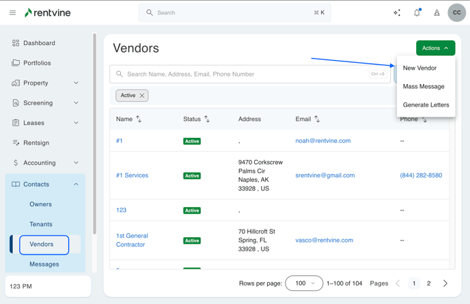Open the #1 Services vendor link
The width and height of the screenshot is (470, 304).
coord(132,176)
